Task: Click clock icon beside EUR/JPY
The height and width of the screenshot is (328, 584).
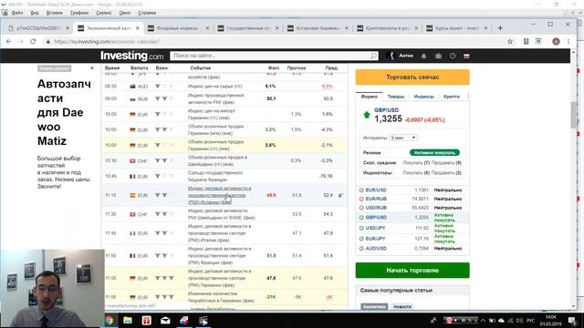Action: 361,239
